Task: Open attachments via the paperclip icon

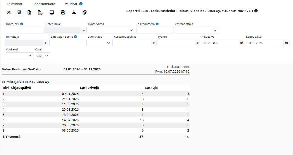Action: click(x=85, y=12)
